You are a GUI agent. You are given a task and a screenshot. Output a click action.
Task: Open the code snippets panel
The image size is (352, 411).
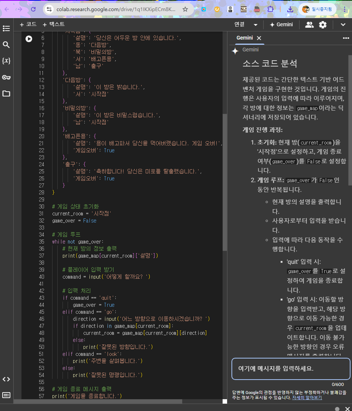point(6,379)
